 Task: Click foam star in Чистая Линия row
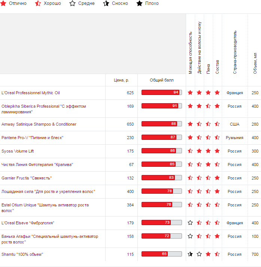coord(208,164)
